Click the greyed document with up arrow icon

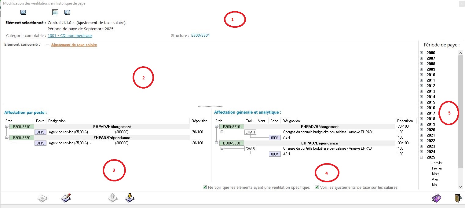(x=113, y=198)
